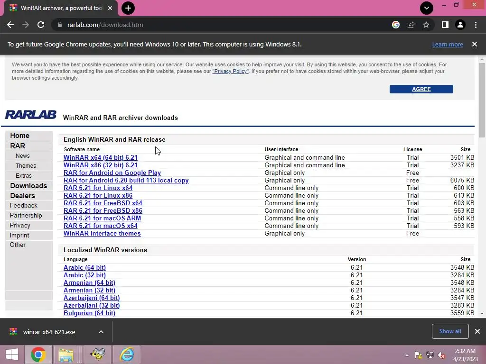The height and width of the screenshot is (364, 486).
Task: Open Windows Start menu
Action: [12, 355]
